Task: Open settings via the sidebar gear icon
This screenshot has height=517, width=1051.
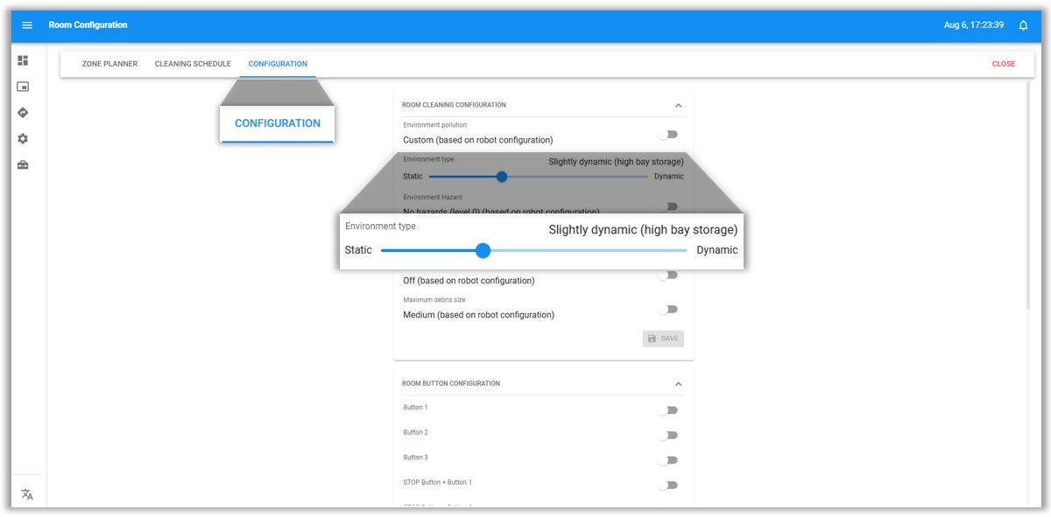Action: (x=23, y=139)
